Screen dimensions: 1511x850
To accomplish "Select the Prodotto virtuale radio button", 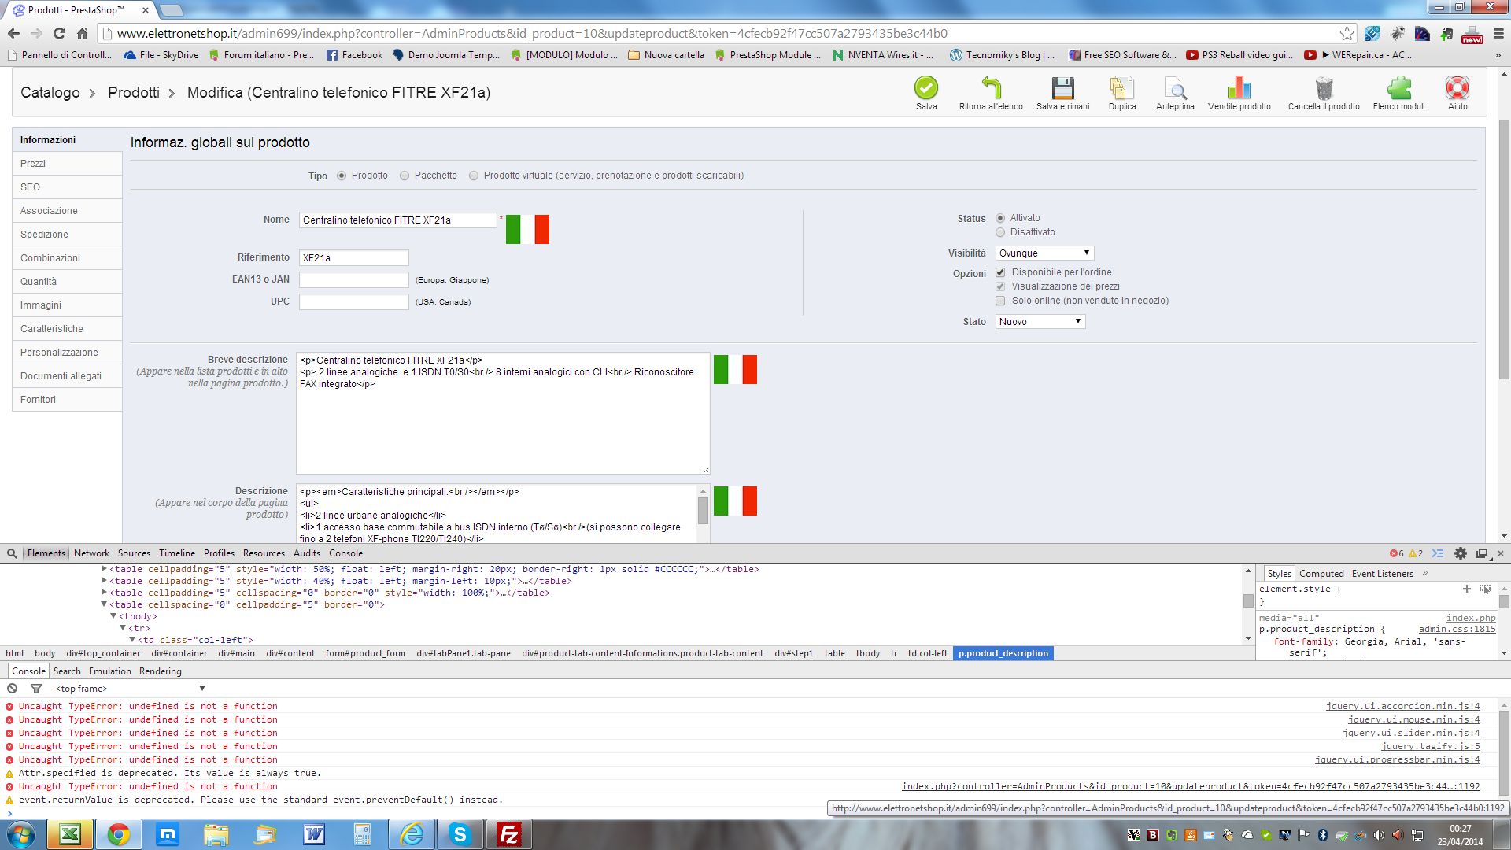I will click(474, 176).
